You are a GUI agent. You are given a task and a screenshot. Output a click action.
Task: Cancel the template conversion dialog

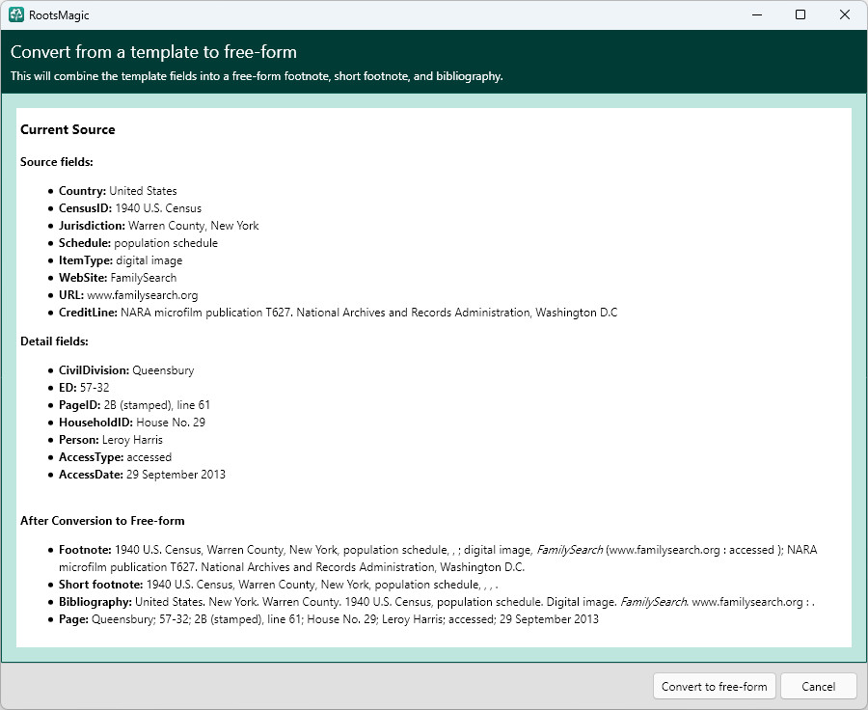[x=818, y=687]
